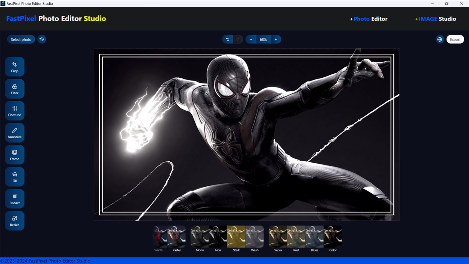Open the Finetune adjustments tool

point(14,111)
